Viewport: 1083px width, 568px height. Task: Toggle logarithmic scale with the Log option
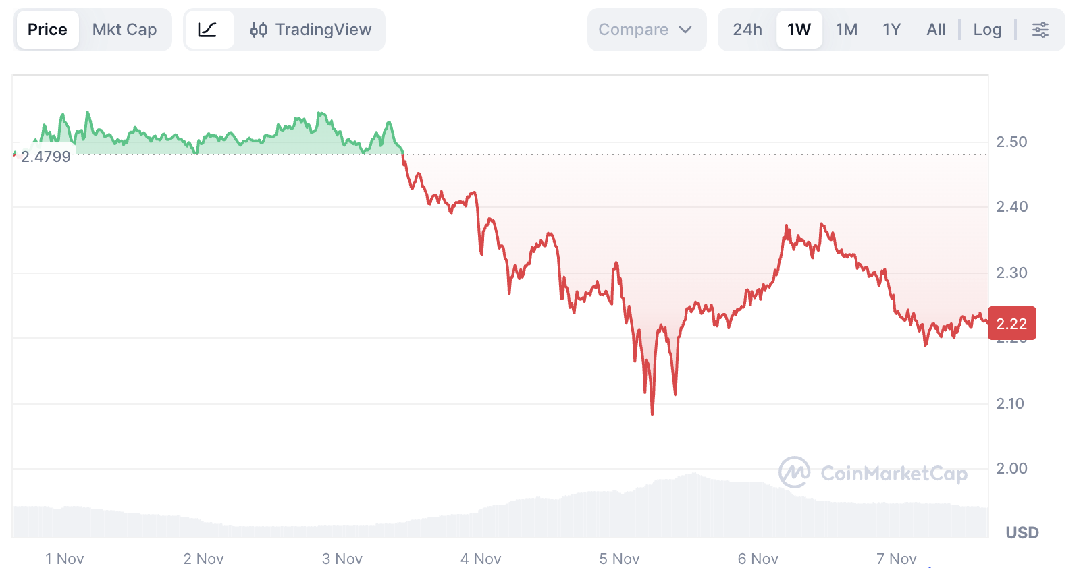[x=987, y=30]
